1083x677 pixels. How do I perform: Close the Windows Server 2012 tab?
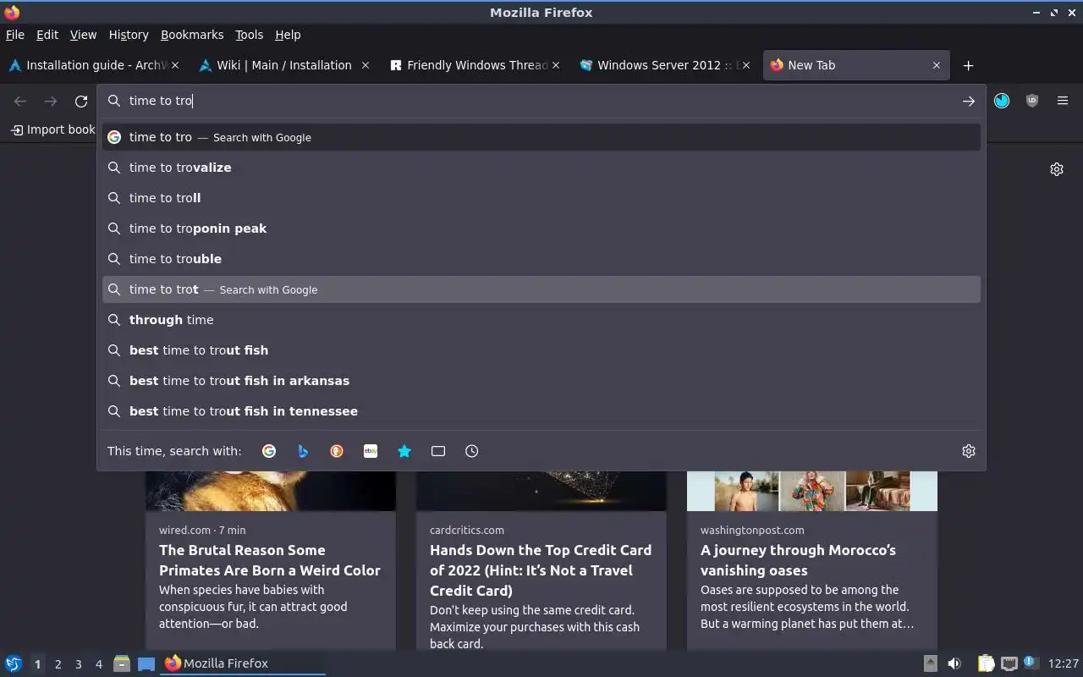point(746,65)
